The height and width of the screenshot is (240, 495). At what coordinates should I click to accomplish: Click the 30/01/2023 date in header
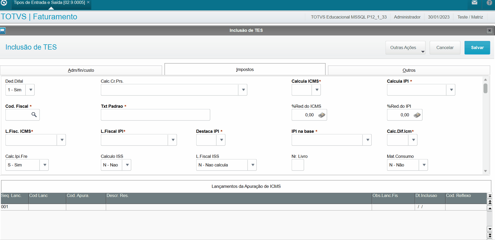(439, 17)
